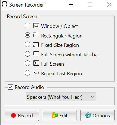Select Full Screen without Taskbar radio button
The image size is (117, 125).
click(27, 54)
